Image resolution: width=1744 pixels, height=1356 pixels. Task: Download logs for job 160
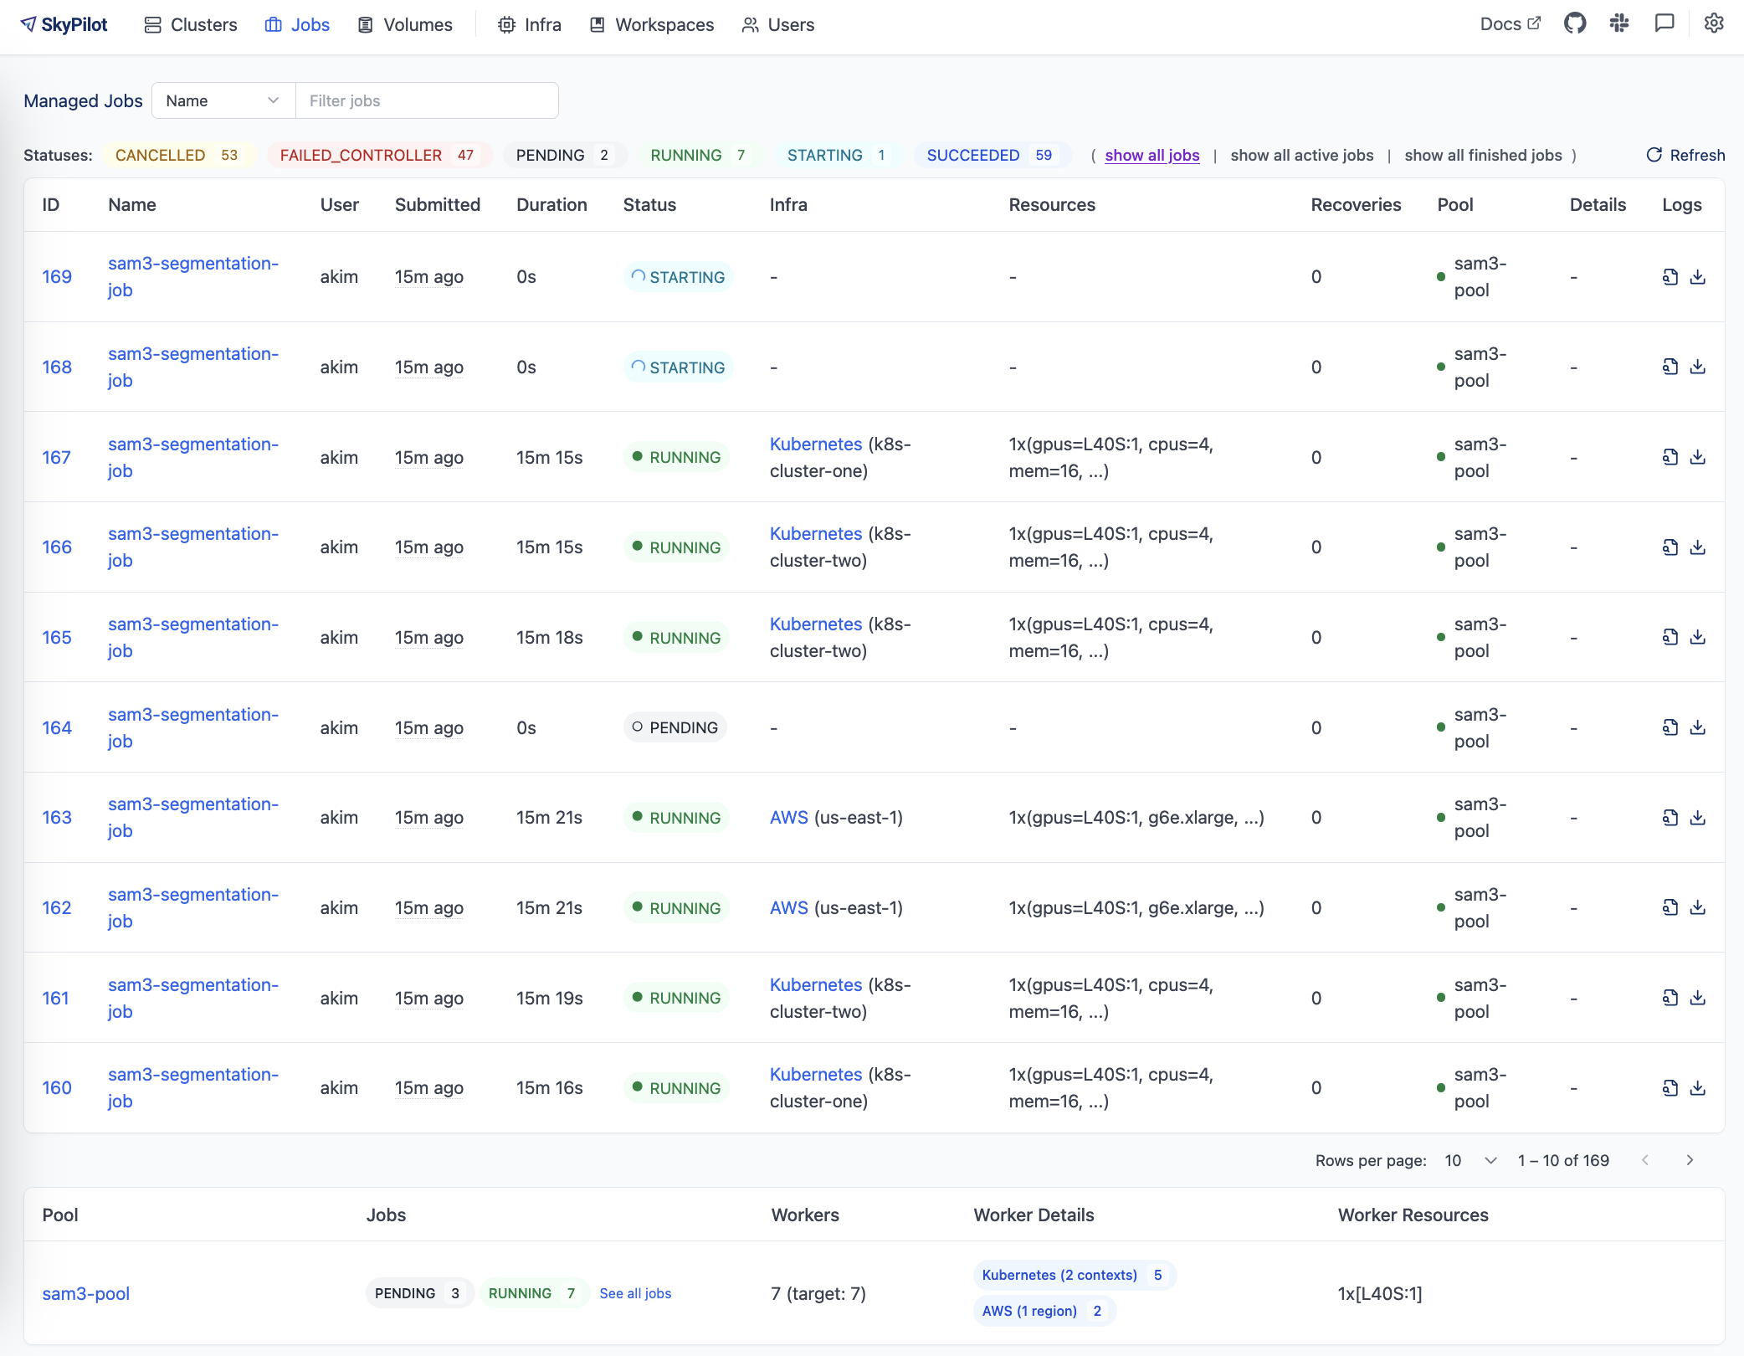(x=1699, y=1087)
